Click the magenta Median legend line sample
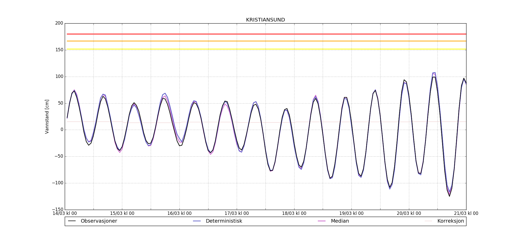Image resolution: width=518 pixels, height=233 pixels. [322, 221]
